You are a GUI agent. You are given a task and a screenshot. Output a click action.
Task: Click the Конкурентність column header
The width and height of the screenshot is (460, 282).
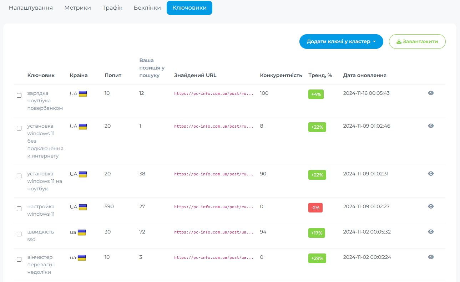pos(281,75)
